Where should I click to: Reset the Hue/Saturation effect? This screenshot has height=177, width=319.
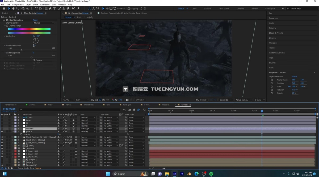coord(35,20)
